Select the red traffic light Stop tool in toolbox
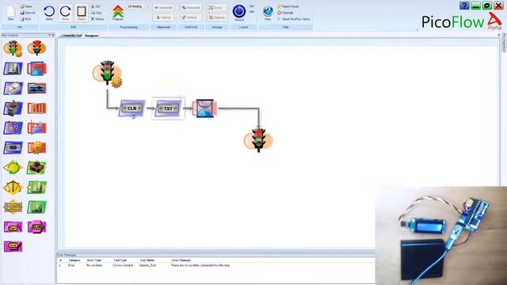 (x=37, y=48)
